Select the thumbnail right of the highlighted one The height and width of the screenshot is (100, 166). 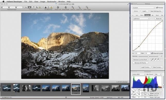coord(86,88)
